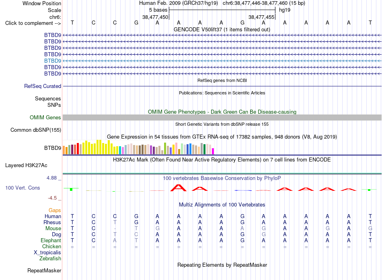Click the magenta last bar in the GTEx chart
Image resolution: width=382 pixels, height=280 pixels.
(213, 151)
